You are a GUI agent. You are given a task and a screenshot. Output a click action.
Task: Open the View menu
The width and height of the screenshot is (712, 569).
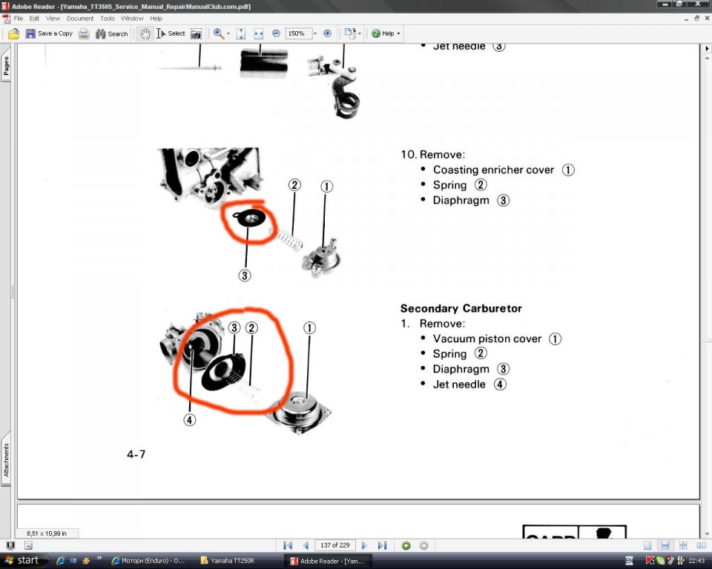[x=53, y=19]
